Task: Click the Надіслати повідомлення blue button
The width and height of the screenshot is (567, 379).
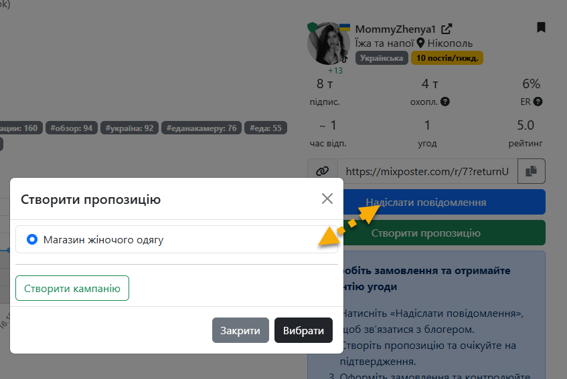Action: tap(444, 202)
